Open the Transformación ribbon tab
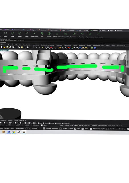 pyautogui.click(x=53, y=30)
